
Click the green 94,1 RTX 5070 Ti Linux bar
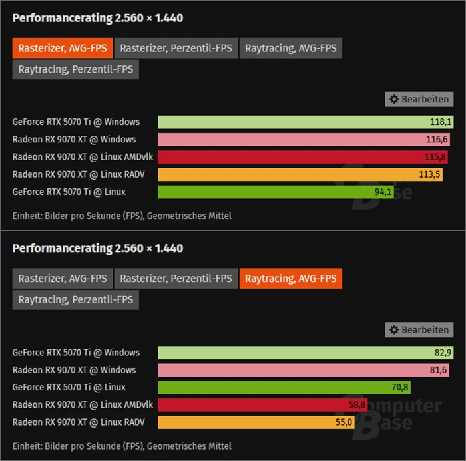276,192
